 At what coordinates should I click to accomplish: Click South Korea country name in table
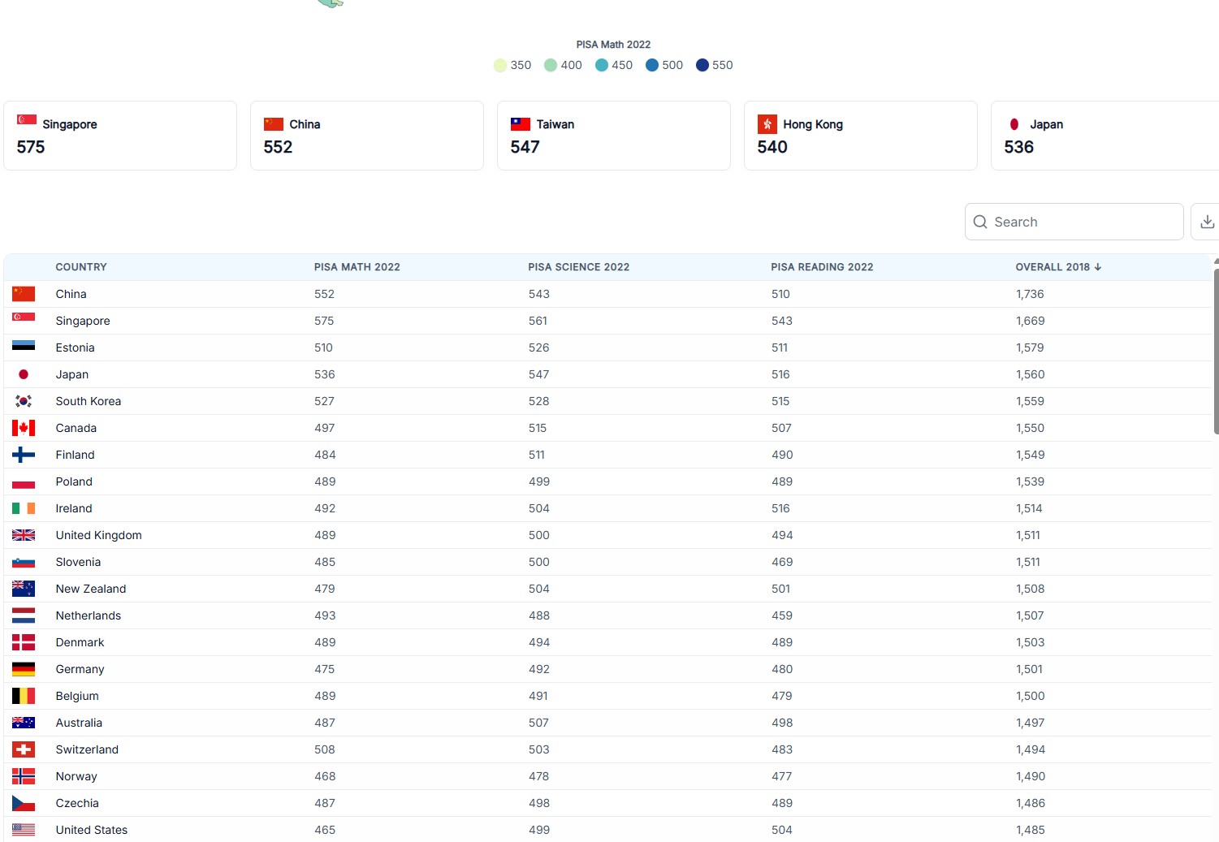(89, 401)
